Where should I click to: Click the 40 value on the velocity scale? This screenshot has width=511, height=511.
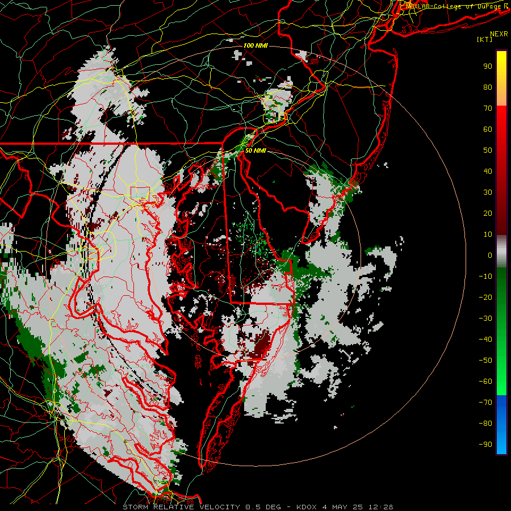pyautogui.click(x=488, y=171)
